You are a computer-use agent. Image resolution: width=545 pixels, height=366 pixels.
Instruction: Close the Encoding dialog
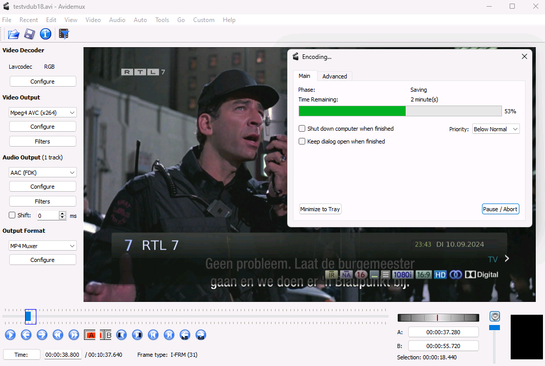click(x=525, y=56)
